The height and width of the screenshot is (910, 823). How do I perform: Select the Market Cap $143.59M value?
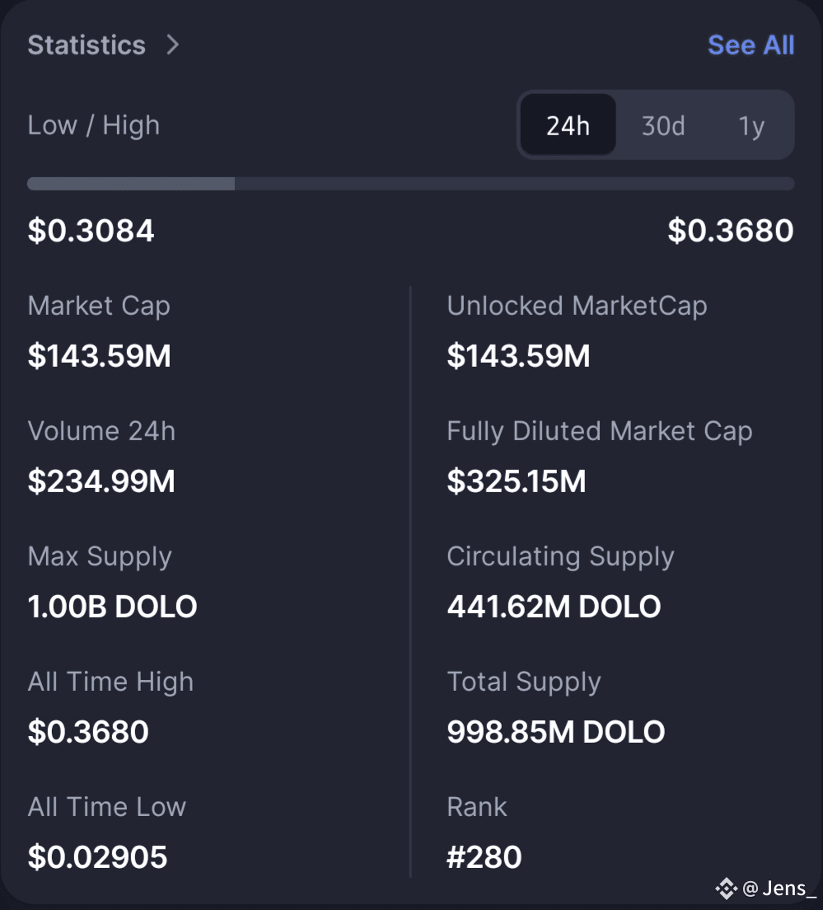coord(99,356)
